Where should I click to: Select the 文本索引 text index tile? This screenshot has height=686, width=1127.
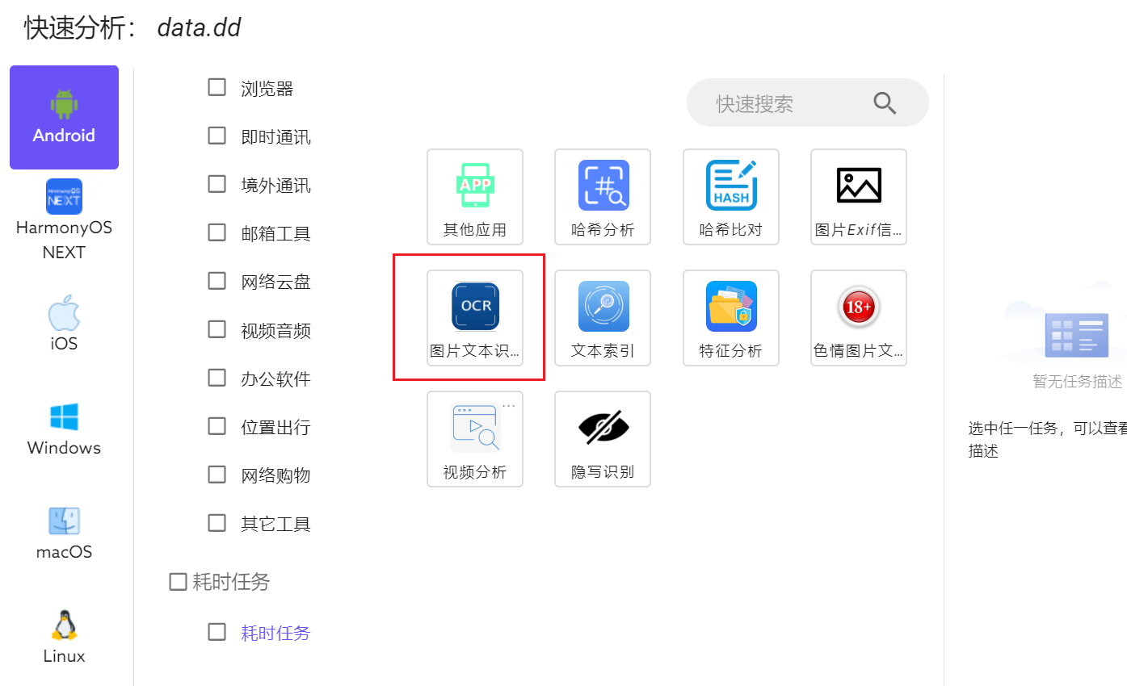click(603, 318)
